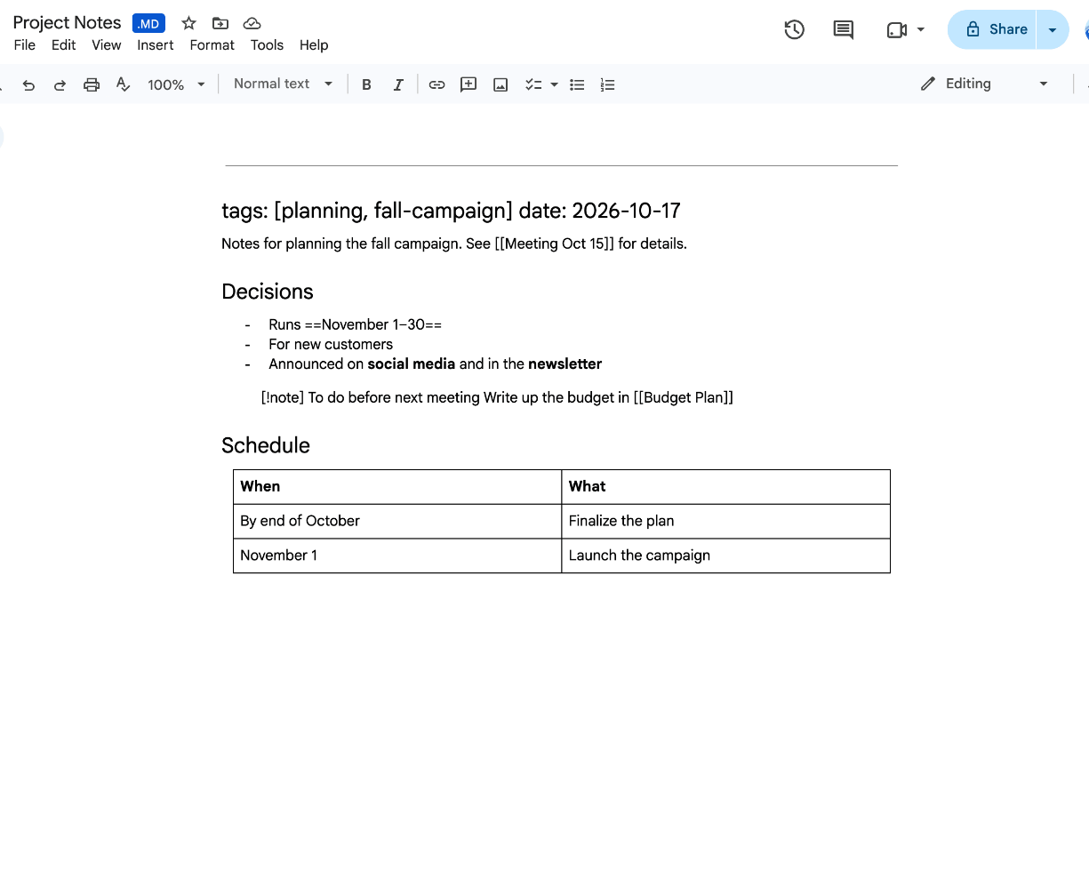
Task: Expand the video call options arrow
Action: pos(921,29)
